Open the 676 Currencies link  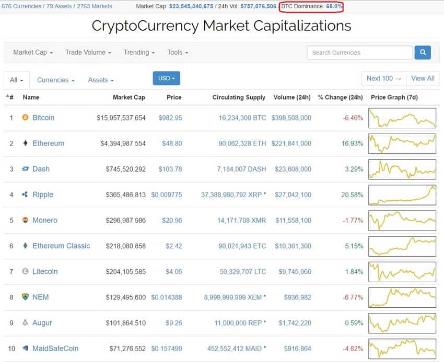tap(21, 6)
